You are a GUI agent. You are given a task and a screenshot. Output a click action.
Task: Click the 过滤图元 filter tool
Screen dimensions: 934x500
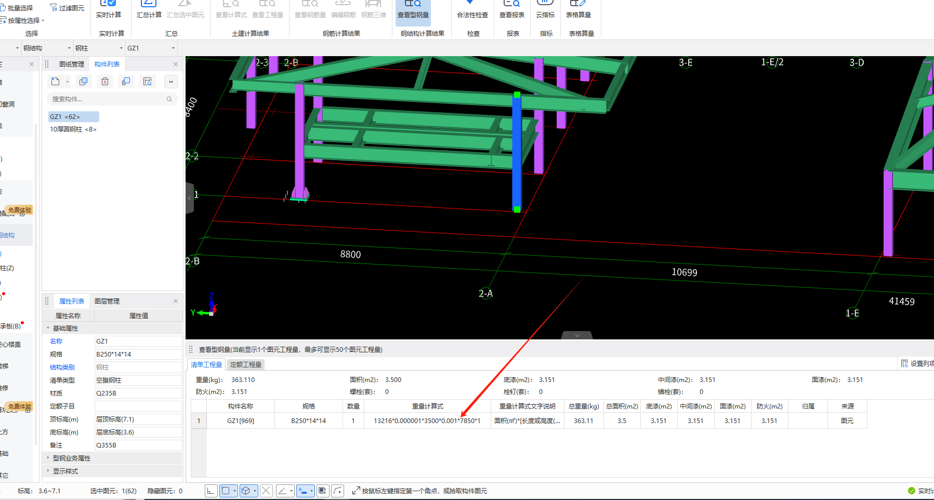click(67, 8)
